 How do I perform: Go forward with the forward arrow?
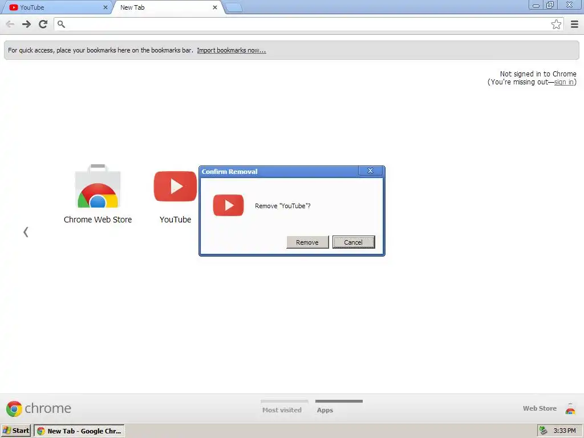(26, 24)
